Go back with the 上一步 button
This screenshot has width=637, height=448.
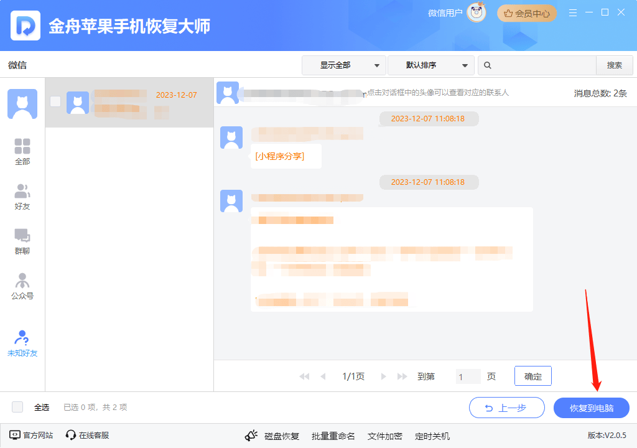point(506,408)
